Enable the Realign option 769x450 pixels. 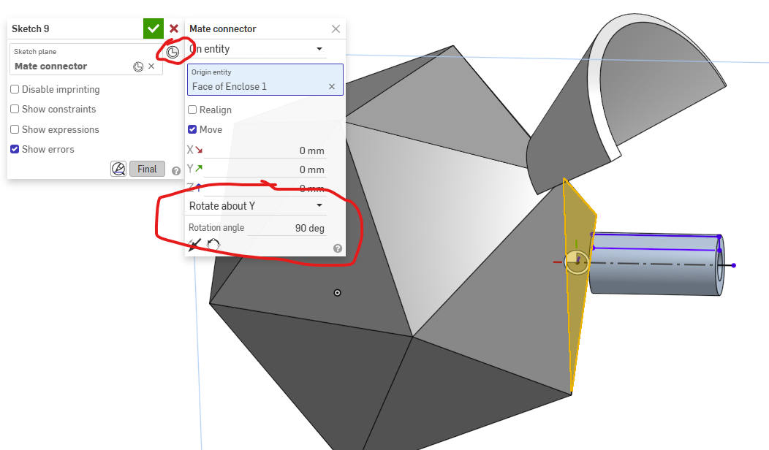click(192, 110)
